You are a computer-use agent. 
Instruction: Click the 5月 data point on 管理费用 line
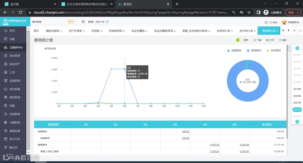click(111, 69)
